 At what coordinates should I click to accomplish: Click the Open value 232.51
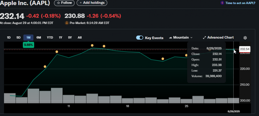point(217,59)
